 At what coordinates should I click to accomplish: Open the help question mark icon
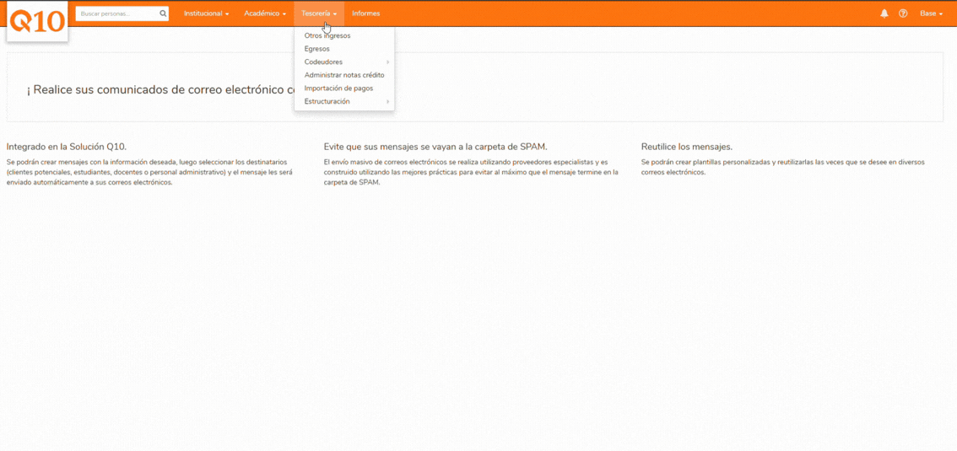(x=903, y=13)
